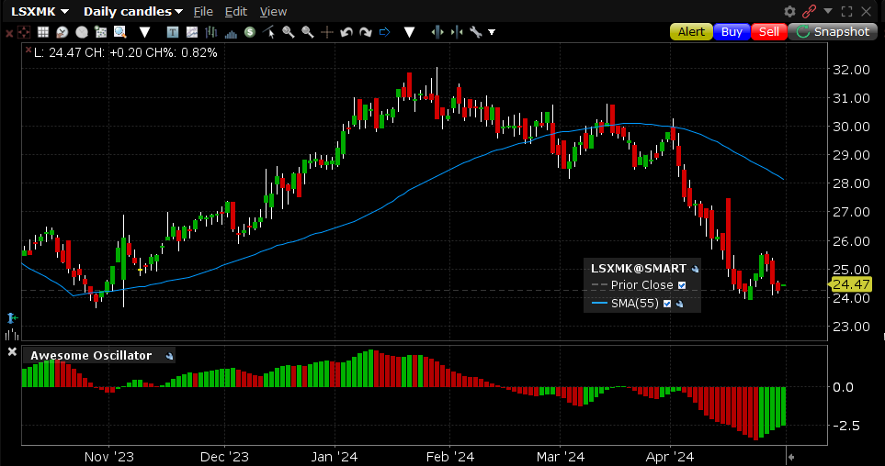Viewport: 885px width, 466px height.
Task: Click the blue Buy button
Action: click(x=732, y=31)
